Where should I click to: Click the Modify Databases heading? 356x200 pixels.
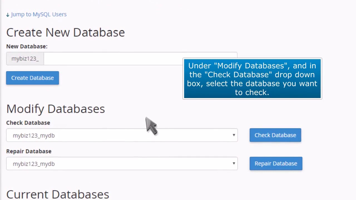56,109
